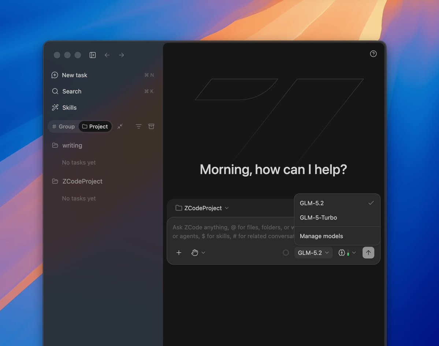This screenshot has width=439, height=346.
Task: Switch to the Project view tab
Action: pos(95,127)
